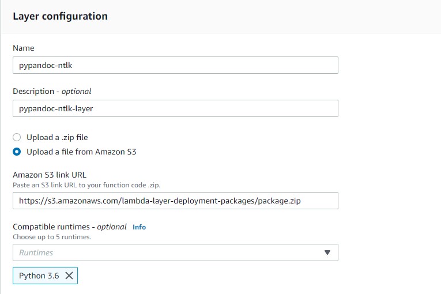
Task: Focus the Description field containing pypandoc-ntlk-layer
Action: 175,108
